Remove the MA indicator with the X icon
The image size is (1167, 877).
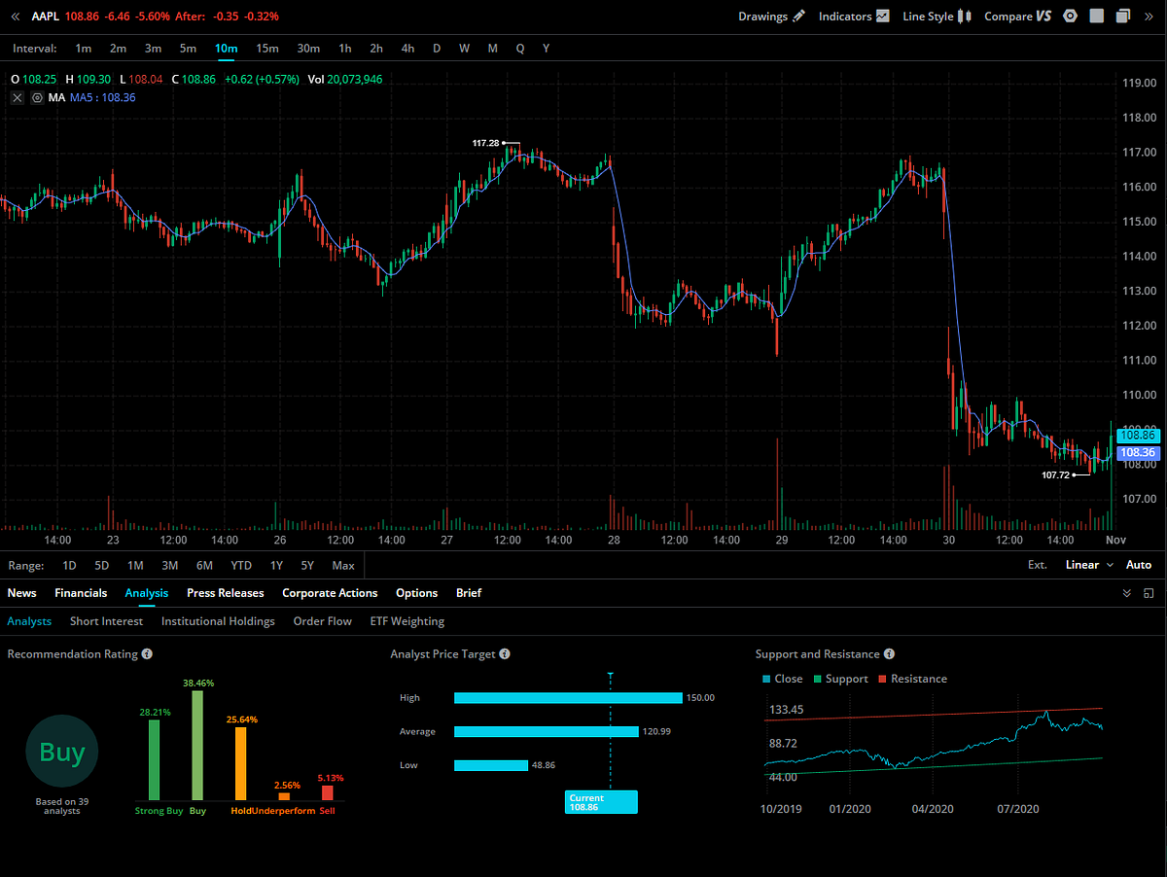[18, 97]
